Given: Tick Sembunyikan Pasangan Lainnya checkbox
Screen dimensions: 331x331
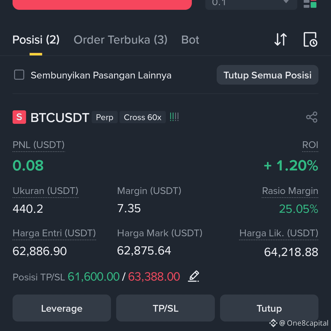Looking at the screenshot, I should tap(19, 75).
